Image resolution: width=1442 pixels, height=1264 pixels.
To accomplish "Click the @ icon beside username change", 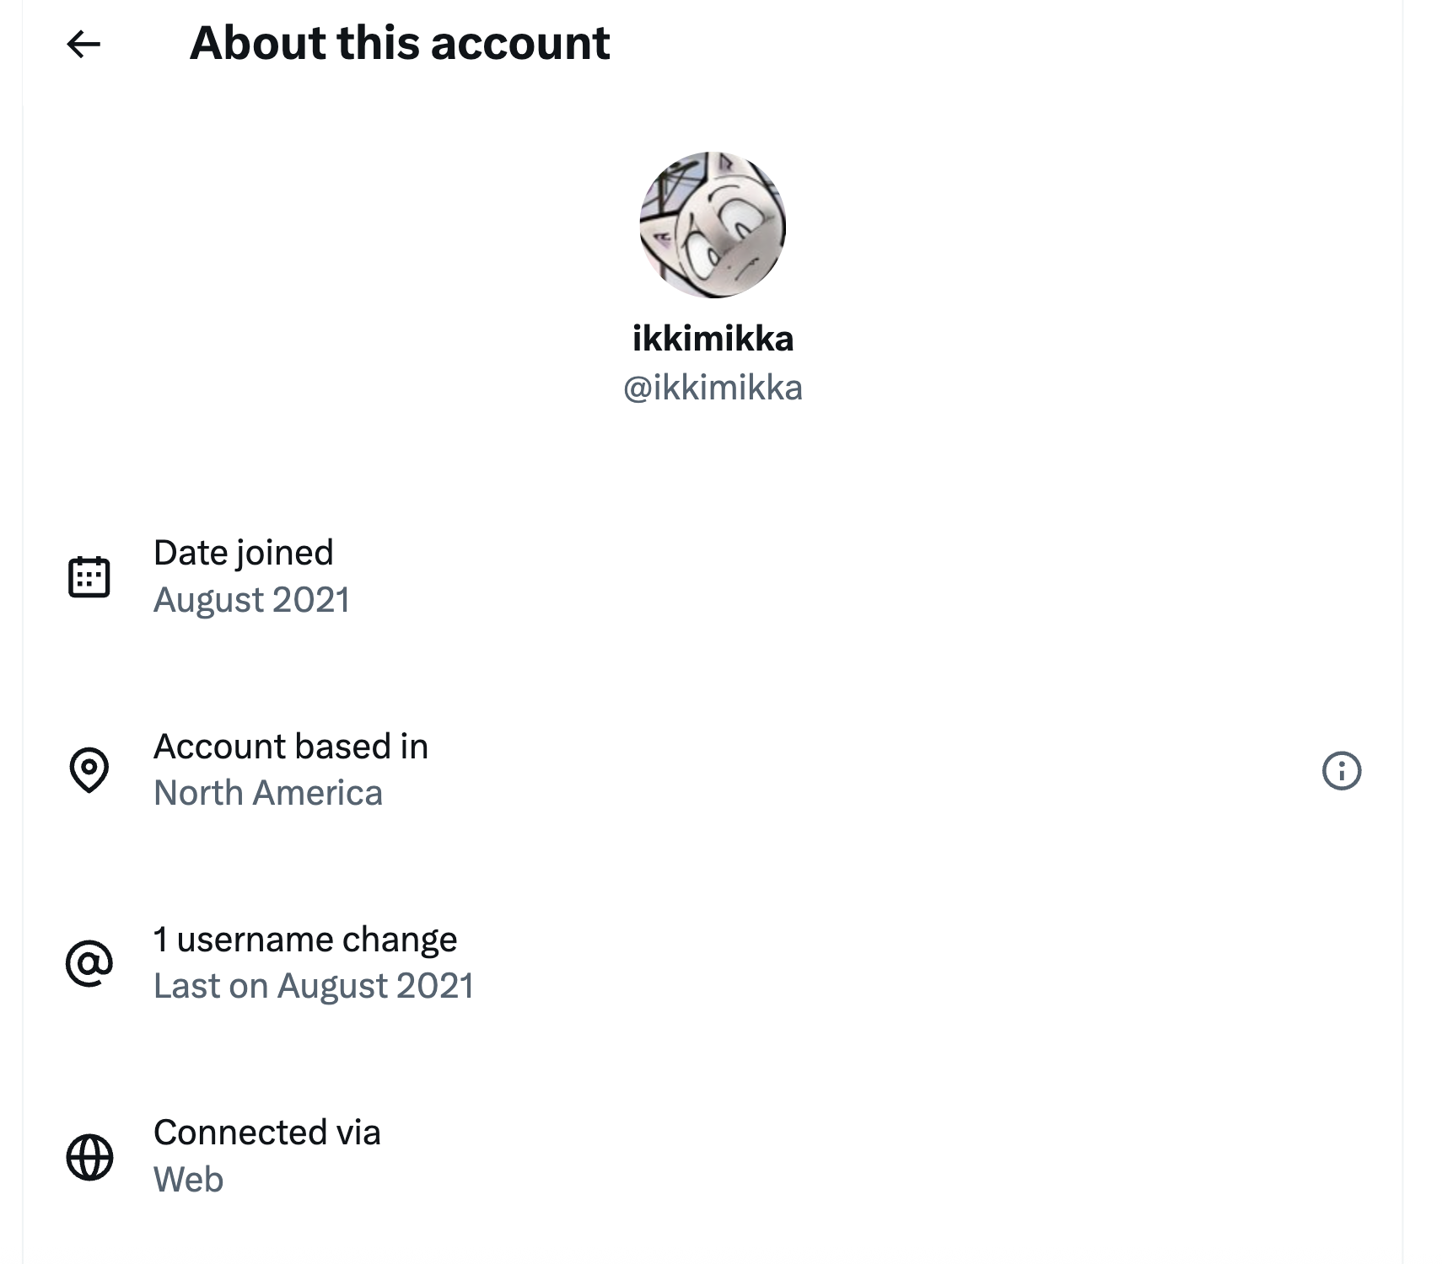I will click(89, 963).
